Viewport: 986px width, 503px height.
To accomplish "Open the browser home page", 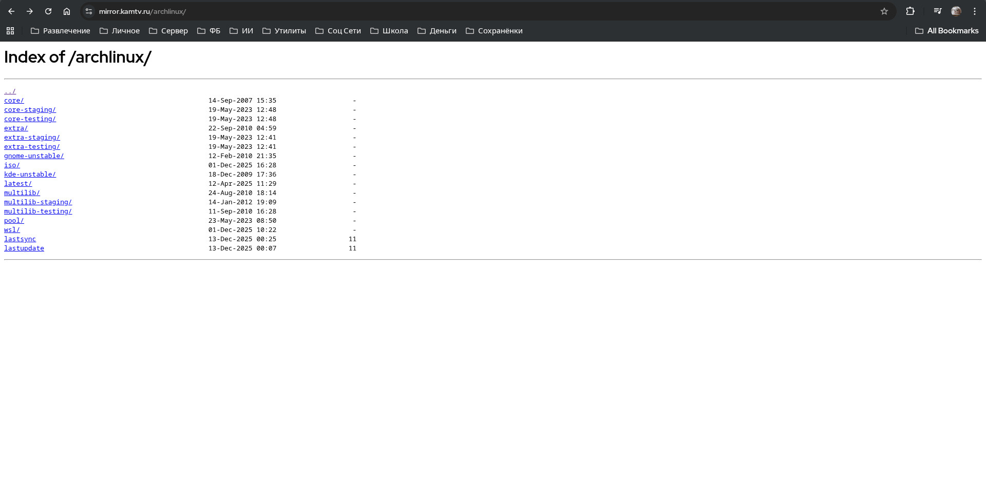I will click(x=67, y=11).
